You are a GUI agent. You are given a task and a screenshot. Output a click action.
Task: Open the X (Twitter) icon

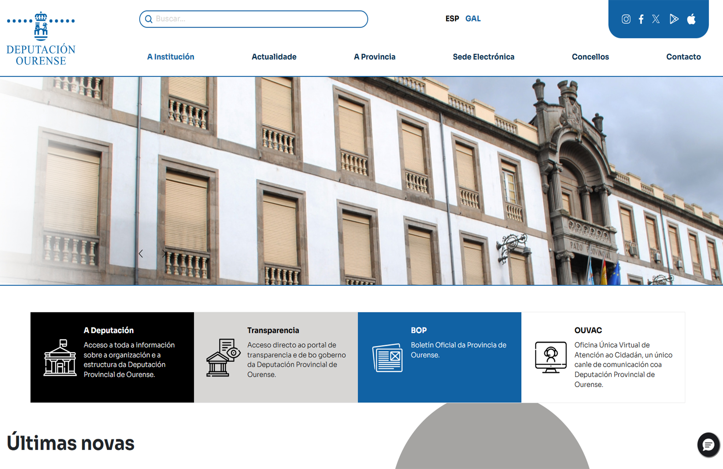click(656, 19)
